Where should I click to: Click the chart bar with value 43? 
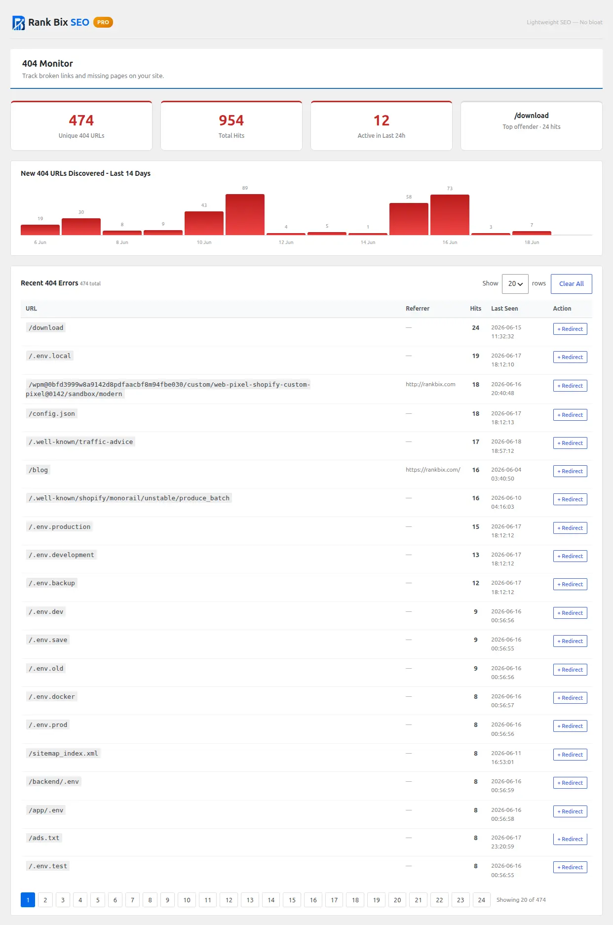point(204,223)
